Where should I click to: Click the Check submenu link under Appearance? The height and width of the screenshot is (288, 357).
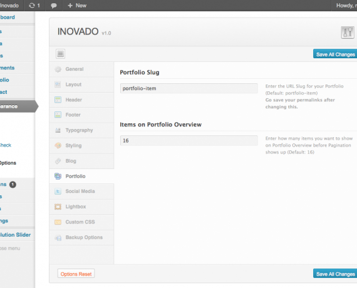(6, 145)
